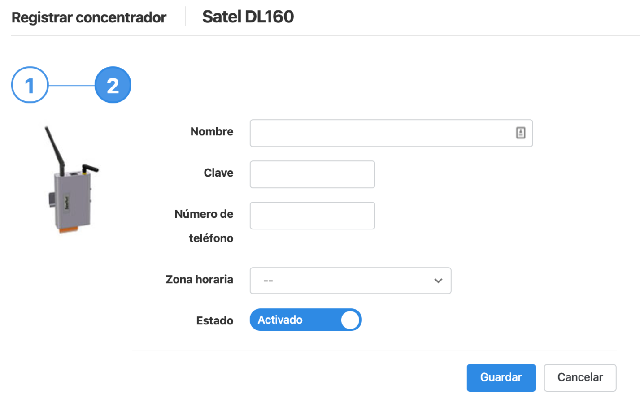Viewport: 640px width, 411px height.
Task: Click the Número de teléfono label
Action: coord(204,226)
